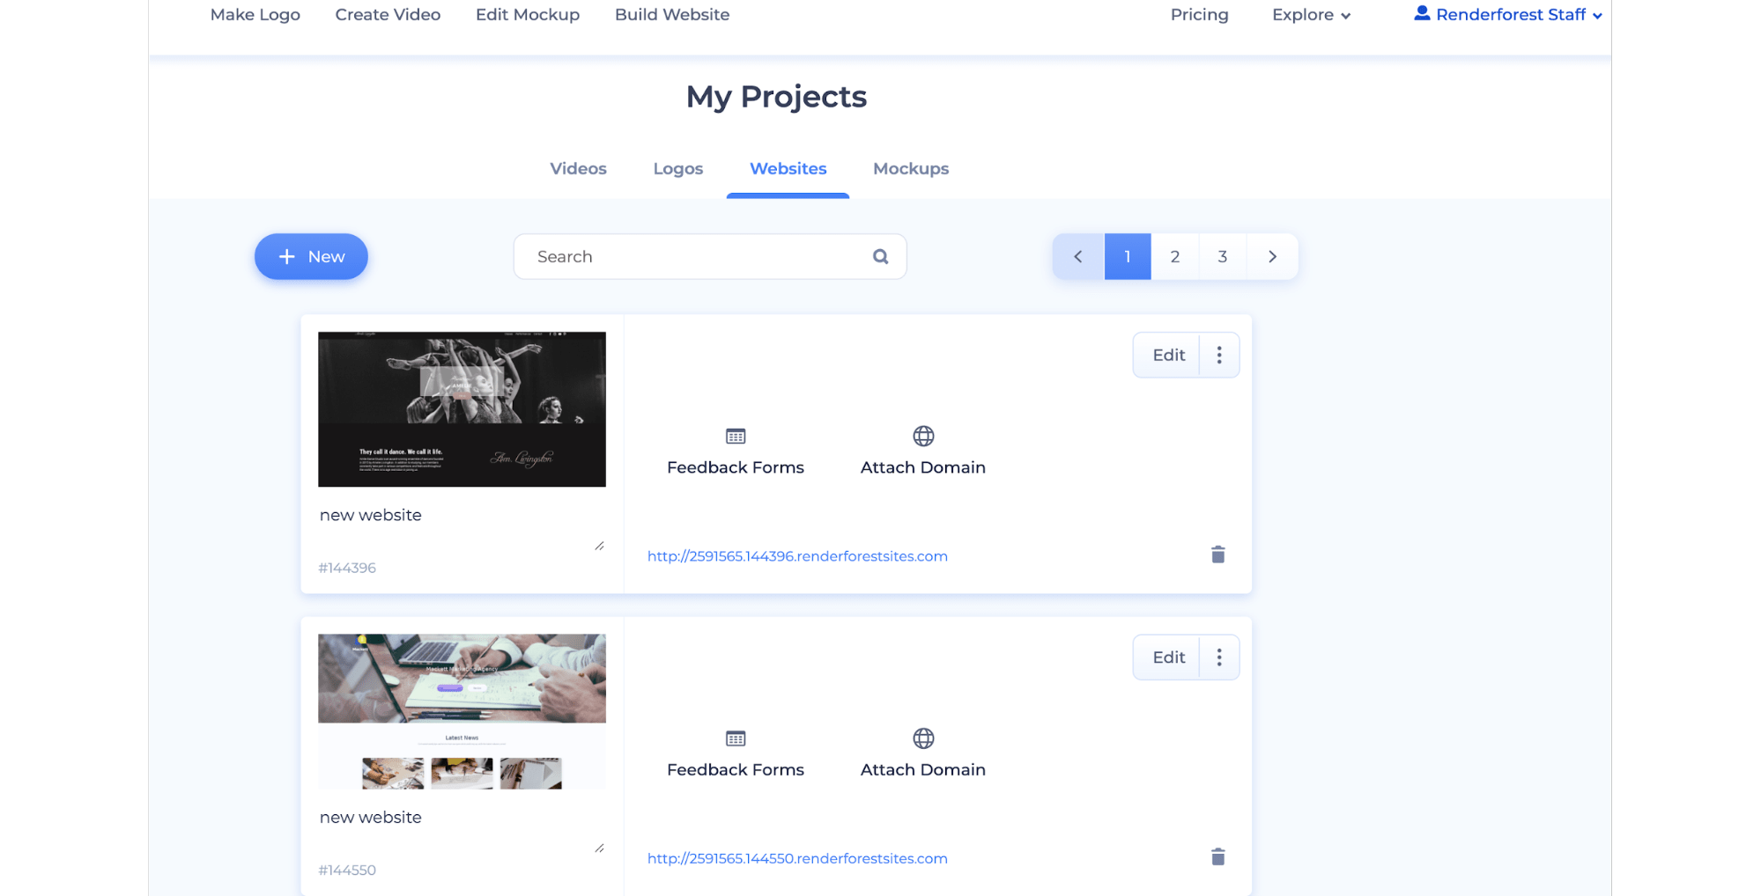The height and width of the screenshot is (896, 1761).
Task: Go to page 2 of projects
Action: click(1174, 256)
